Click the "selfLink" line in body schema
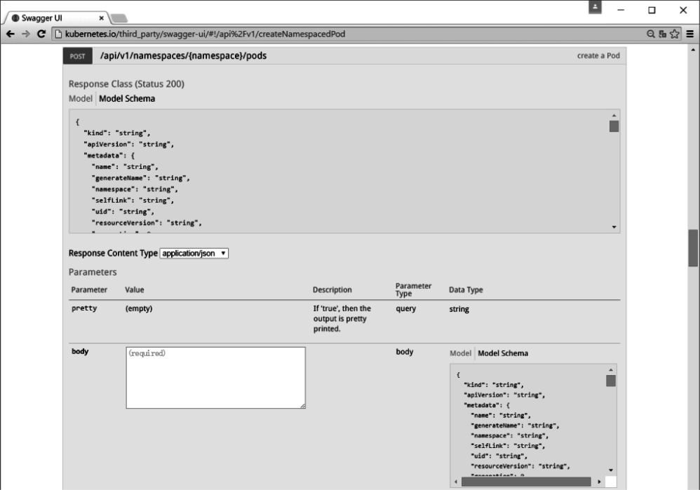The height and width of the screenshot is (490, 700). pos(508,446)
